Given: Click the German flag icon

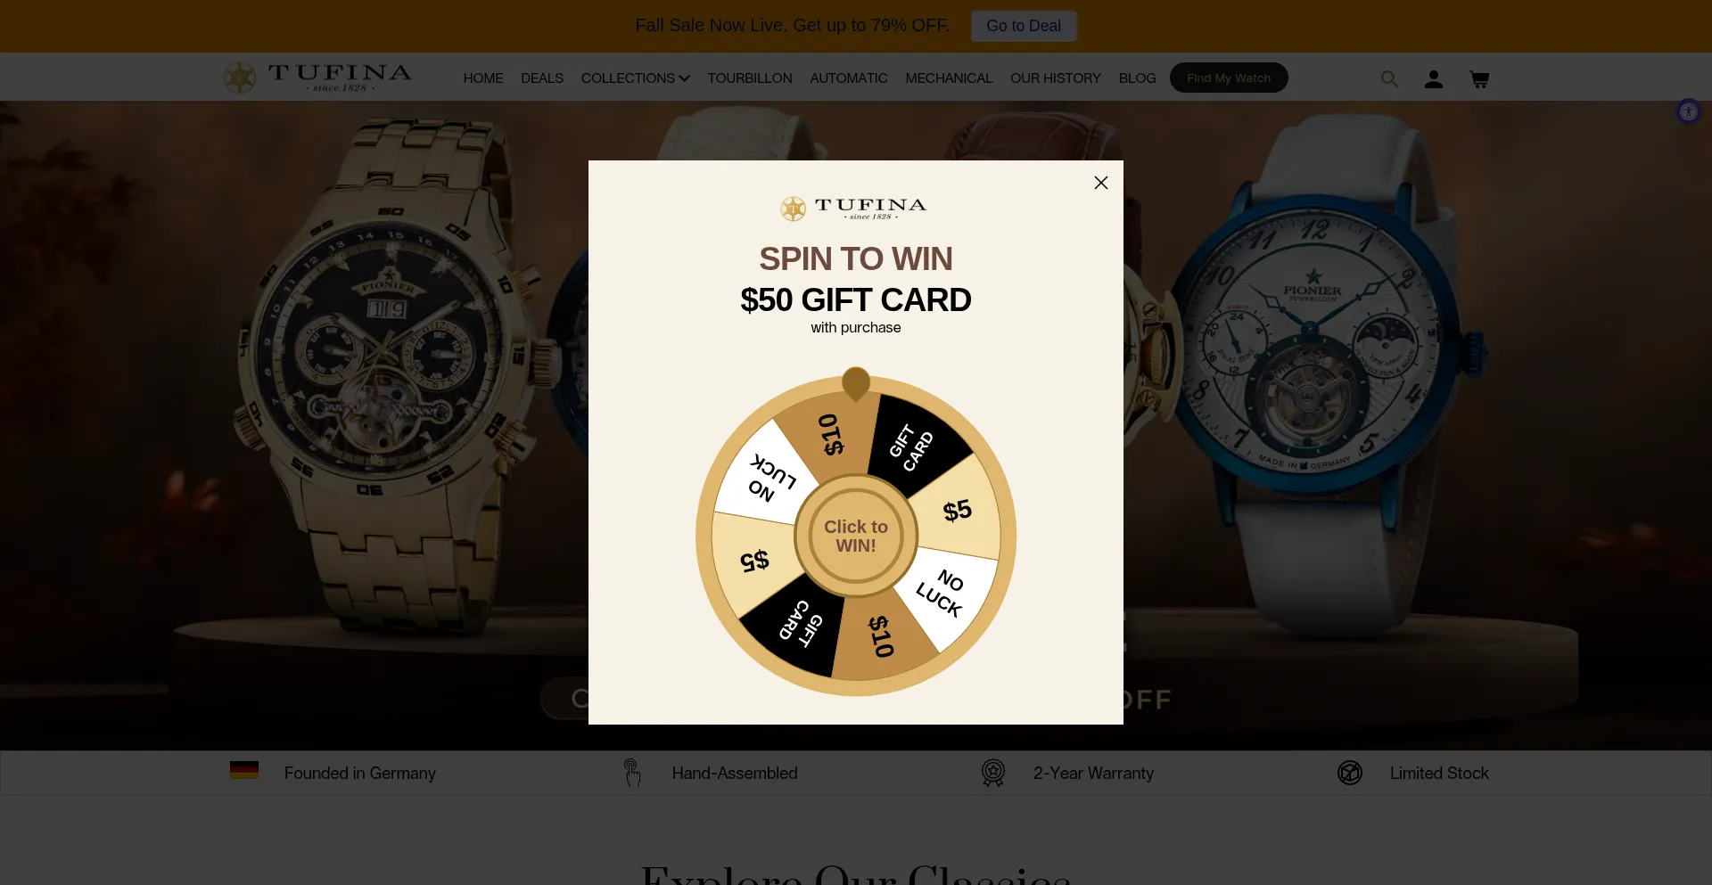Looking at the screenshot, I should point(244,770).
